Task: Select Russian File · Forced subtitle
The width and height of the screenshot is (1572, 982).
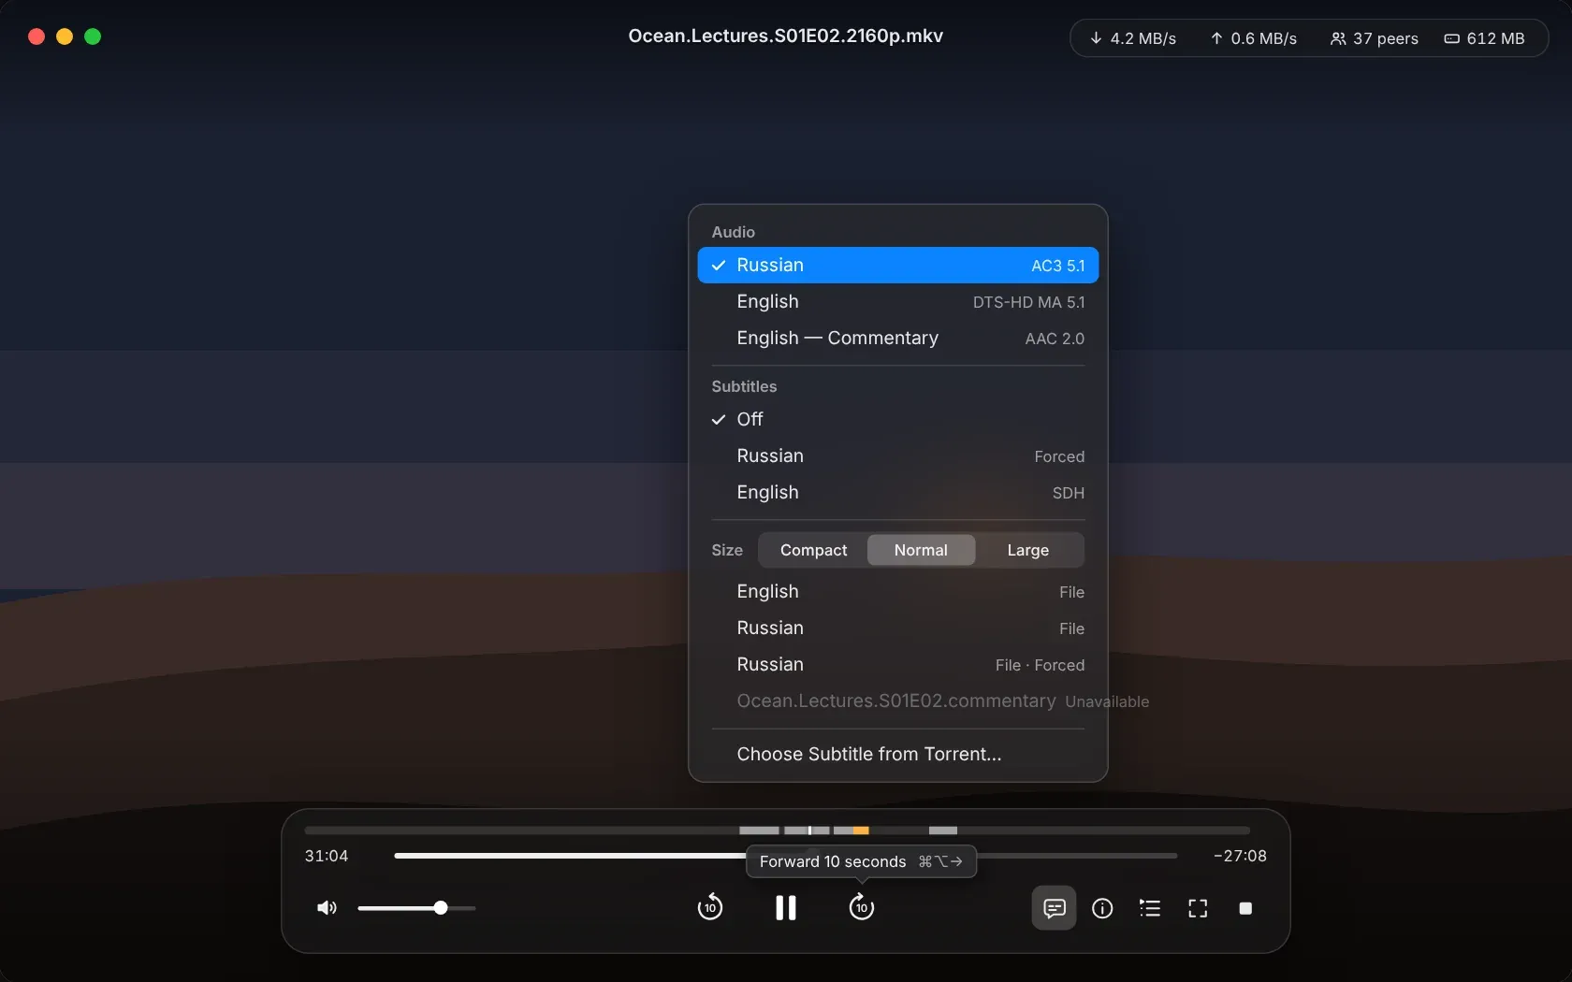Action: (898, 664)
